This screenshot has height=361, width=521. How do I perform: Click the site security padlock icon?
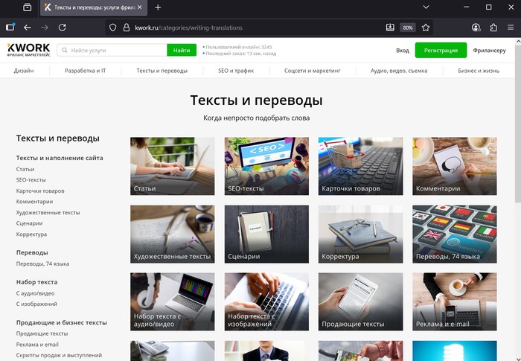tap(127, 28)
